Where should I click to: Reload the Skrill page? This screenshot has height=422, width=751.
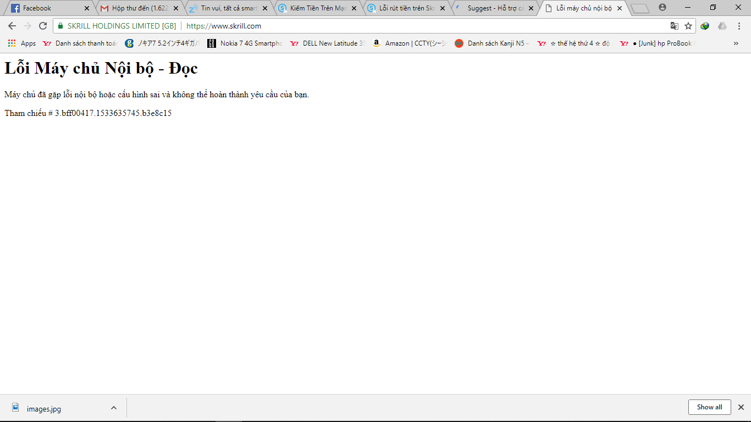click(43, 26)
